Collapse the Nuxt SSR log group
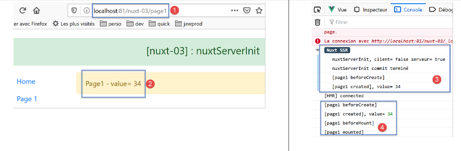Screen dimensions: 461x151 pos(318,50)
